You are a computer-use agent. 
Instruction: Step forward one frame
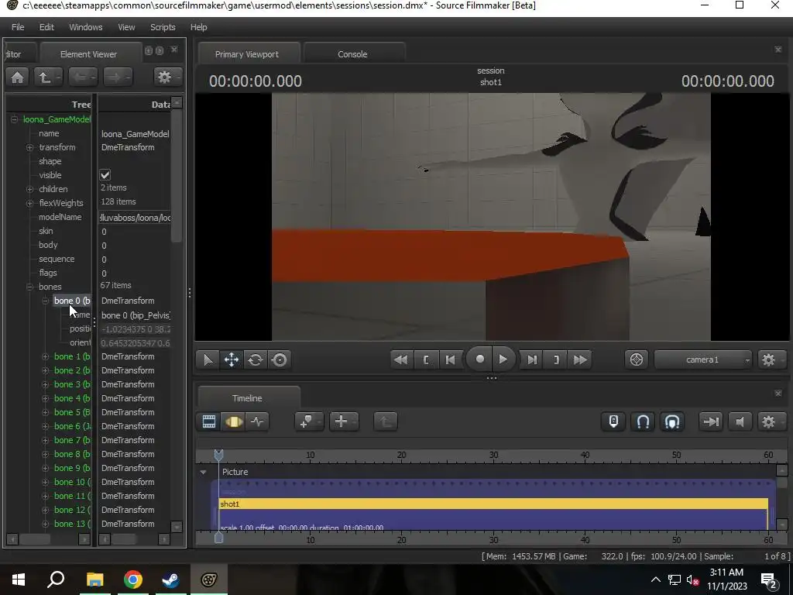click(532, 359)
